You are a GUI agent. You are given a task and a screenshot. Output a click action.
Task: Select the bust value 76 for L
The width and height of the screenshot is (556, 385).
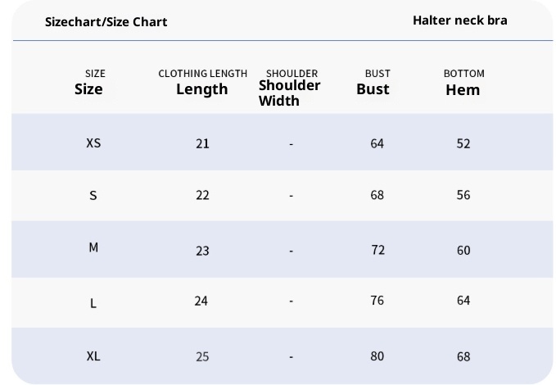(x=377, y=301)
